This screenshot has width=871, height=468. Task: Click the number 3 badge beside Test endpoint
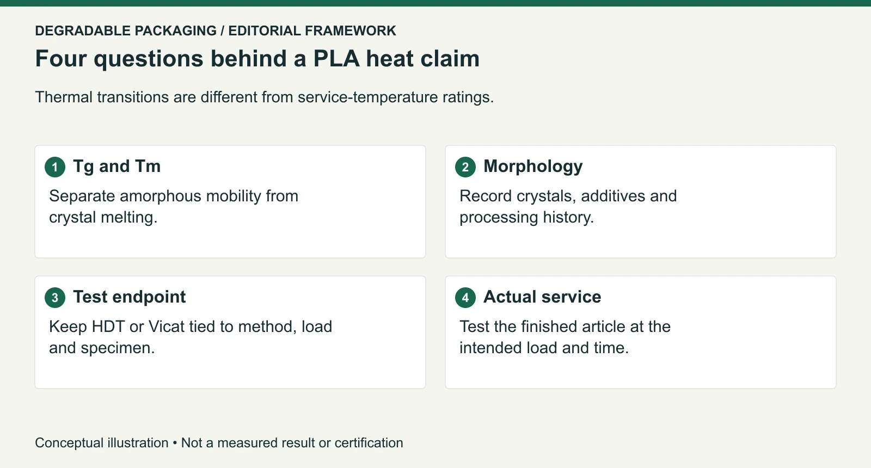(x=55, y=298)
